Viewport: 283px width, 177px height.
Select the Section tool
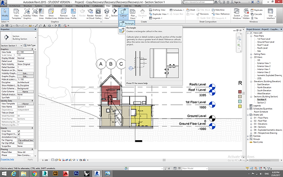click(x=114, y=13)
